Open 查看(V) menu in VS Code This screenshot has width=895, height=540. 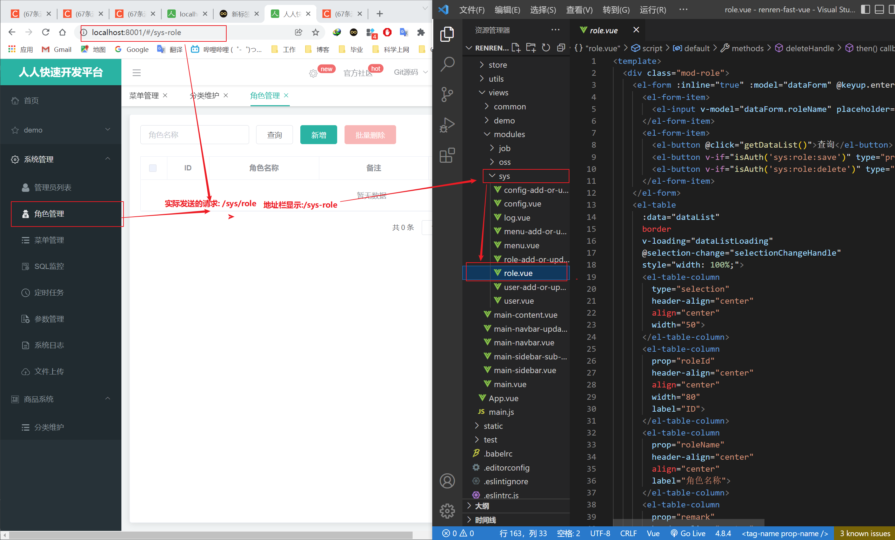(x=579, y=10)
